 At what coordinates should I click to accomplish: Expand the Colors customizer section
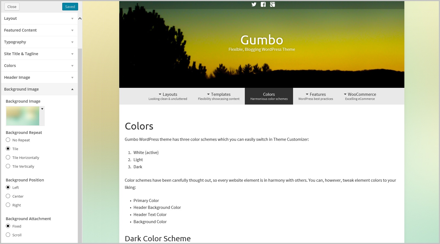(39, 66)
